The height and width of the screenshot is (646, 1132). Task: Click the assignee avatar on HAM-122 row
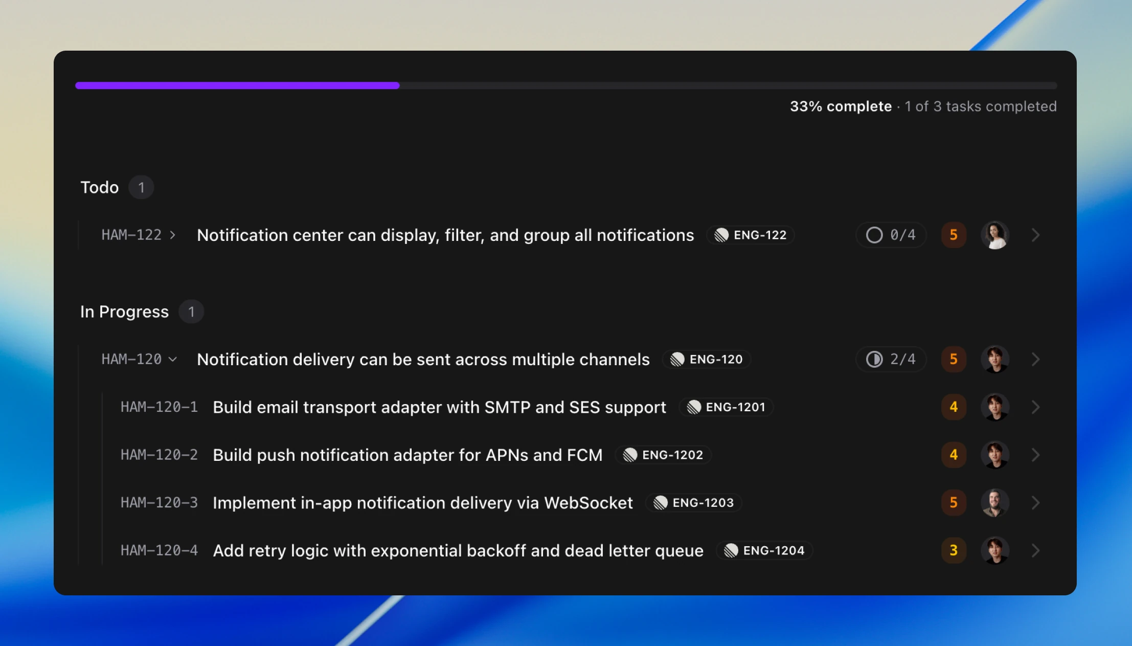point(994,235)
